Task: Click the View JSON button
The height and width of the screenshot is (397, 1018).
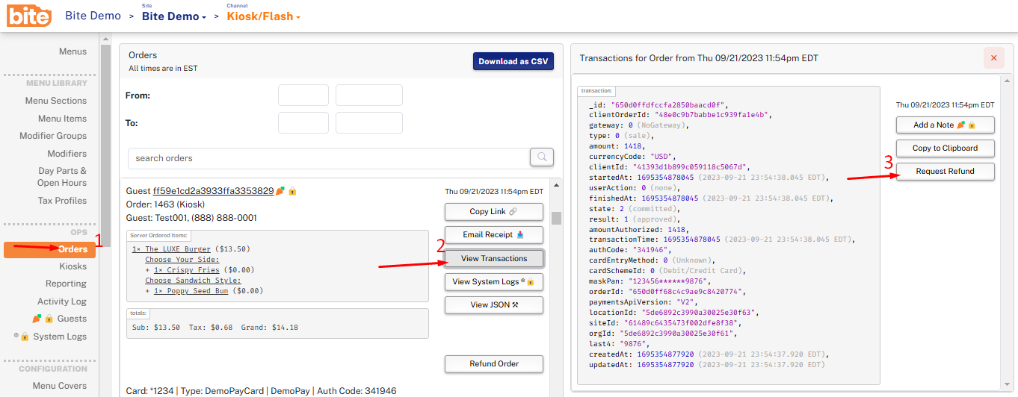Action: 493,304
